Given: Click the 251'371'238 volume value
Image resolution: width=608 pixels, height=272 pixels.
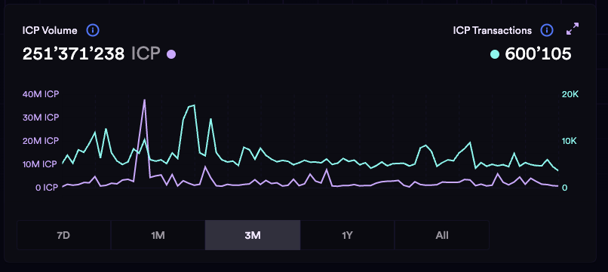Looking at the screenshot, I should coord(73,54).
